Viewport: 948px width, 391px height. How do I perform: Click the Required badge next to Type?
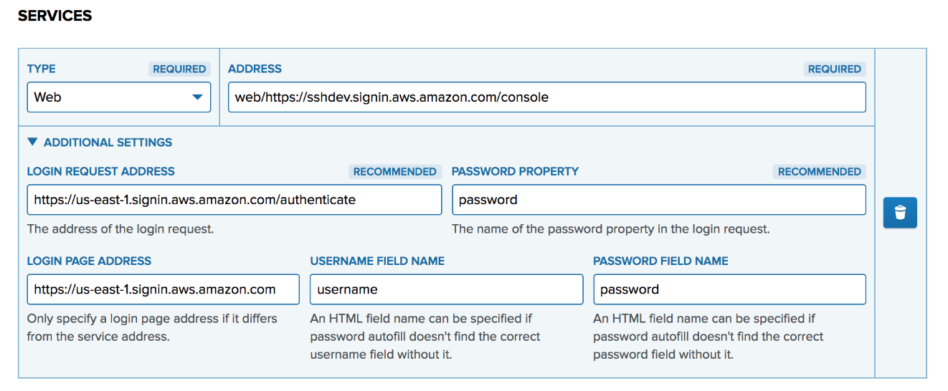(179, 69)
